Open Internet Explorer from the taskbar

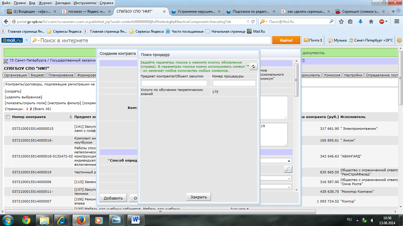pyautogui.click(x=62, y=220)
